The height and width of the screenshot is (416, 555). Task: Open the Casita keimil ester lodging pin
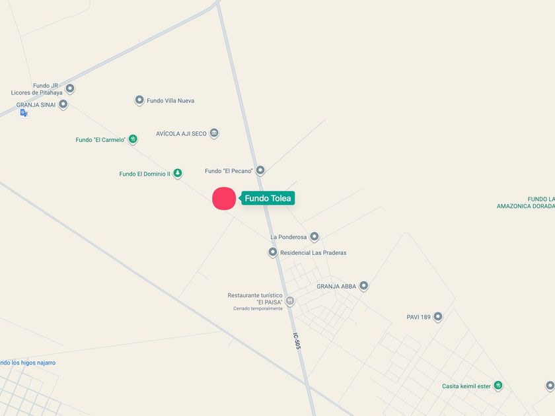coord(498,386)
